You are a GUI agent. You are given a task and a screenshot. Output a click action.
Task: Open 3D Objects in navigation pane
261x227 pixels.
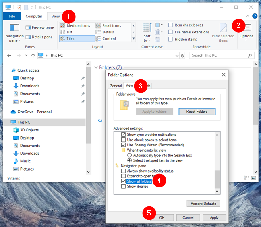[26, 130]
